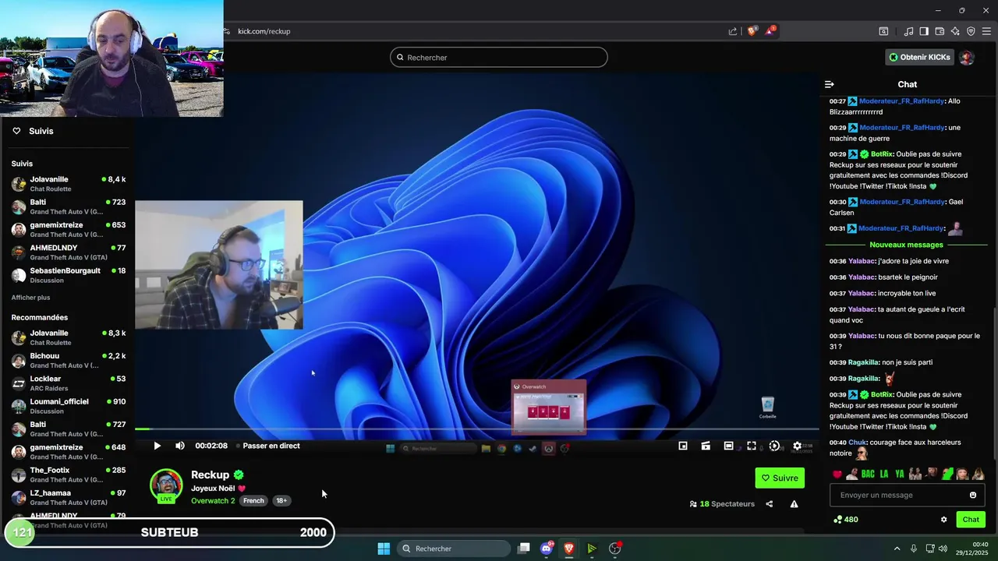Expand followed channels with Afficher plus
Image resolution: width=998 pixels, height=561 pixels.
30,298
